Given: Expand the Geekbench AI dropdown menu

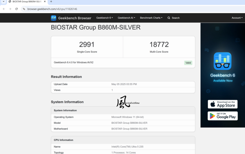Looking at the screenshot, I should tap(126, 18).
